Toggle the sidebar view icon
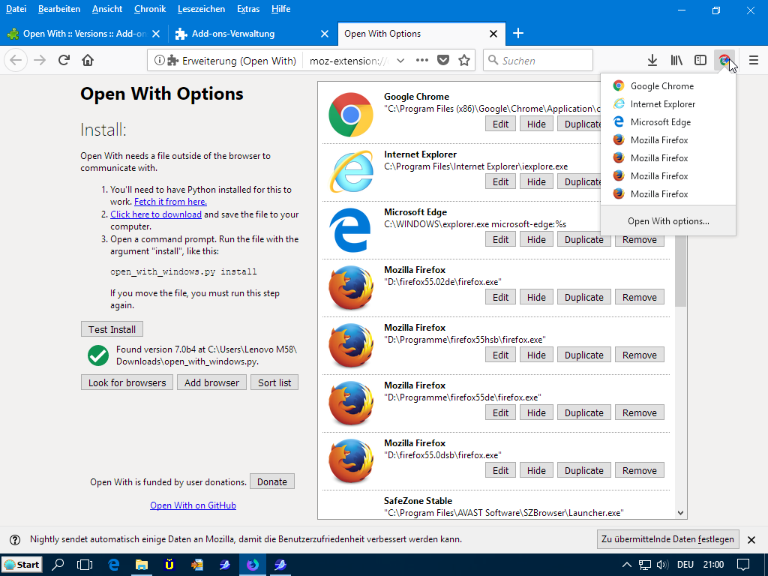 tap(700, 61)
